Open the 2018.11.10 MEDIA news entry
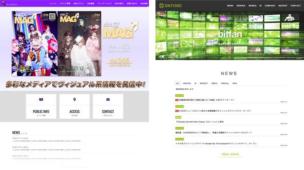The height and width of the screenshot is (170, 304). (x=46, y=148)
